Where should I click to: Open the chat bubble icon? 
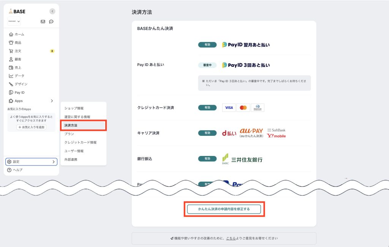51,22
